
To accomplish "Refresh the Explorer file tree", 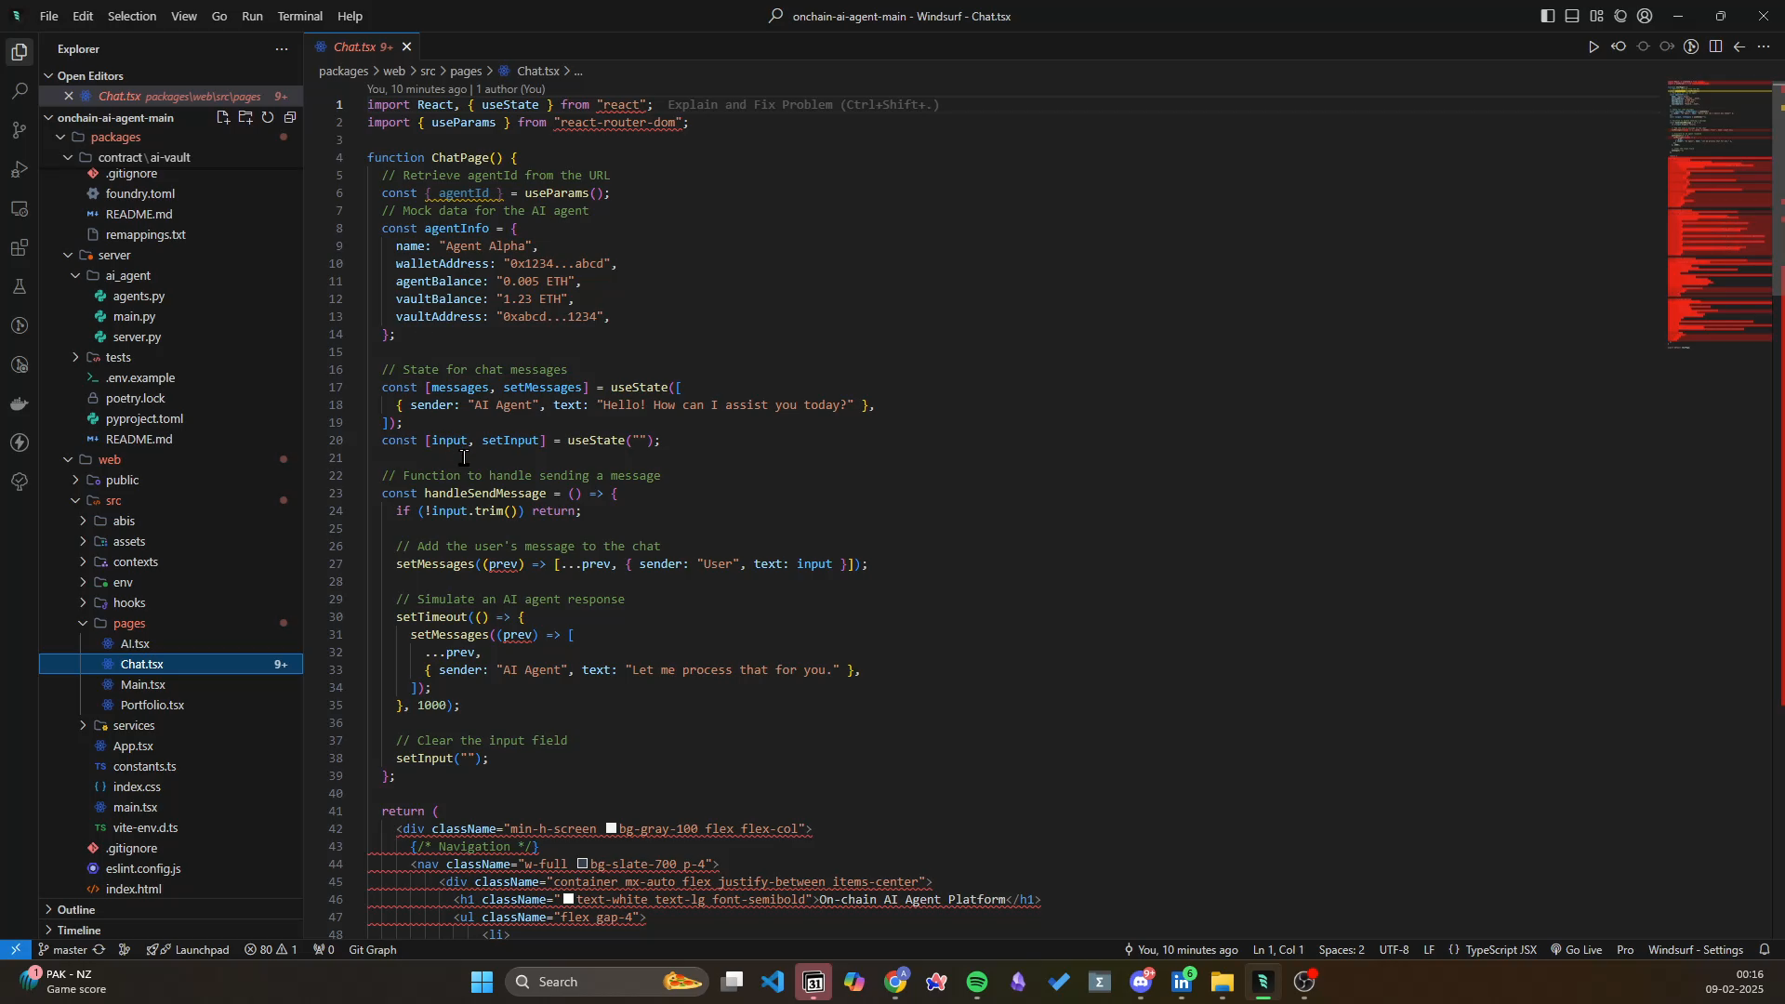I will (268, 117).
